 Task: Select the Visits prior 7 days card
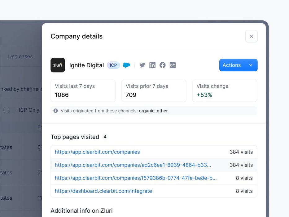point(154,91)
